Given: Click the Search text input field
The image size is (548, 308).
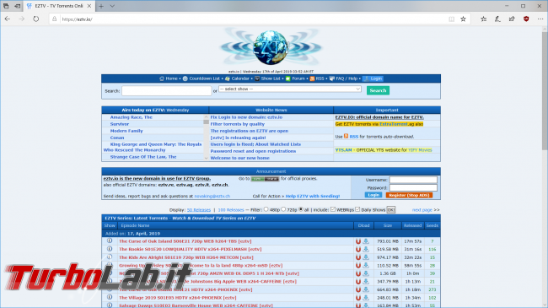Looking at the screenshot, I should click(166, 90).
